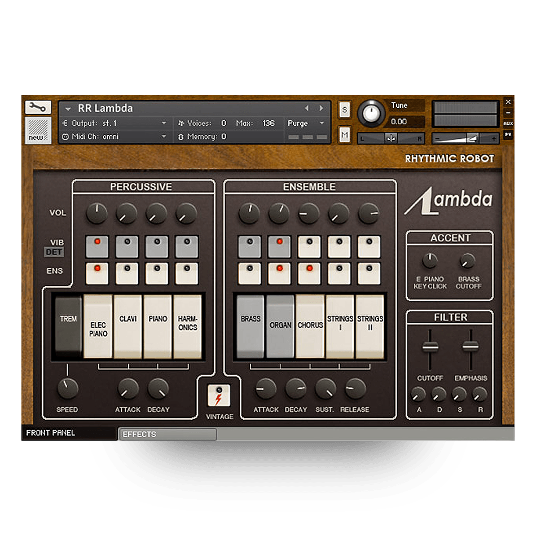Open the Output st. 1 dropdown

(114, 123)
